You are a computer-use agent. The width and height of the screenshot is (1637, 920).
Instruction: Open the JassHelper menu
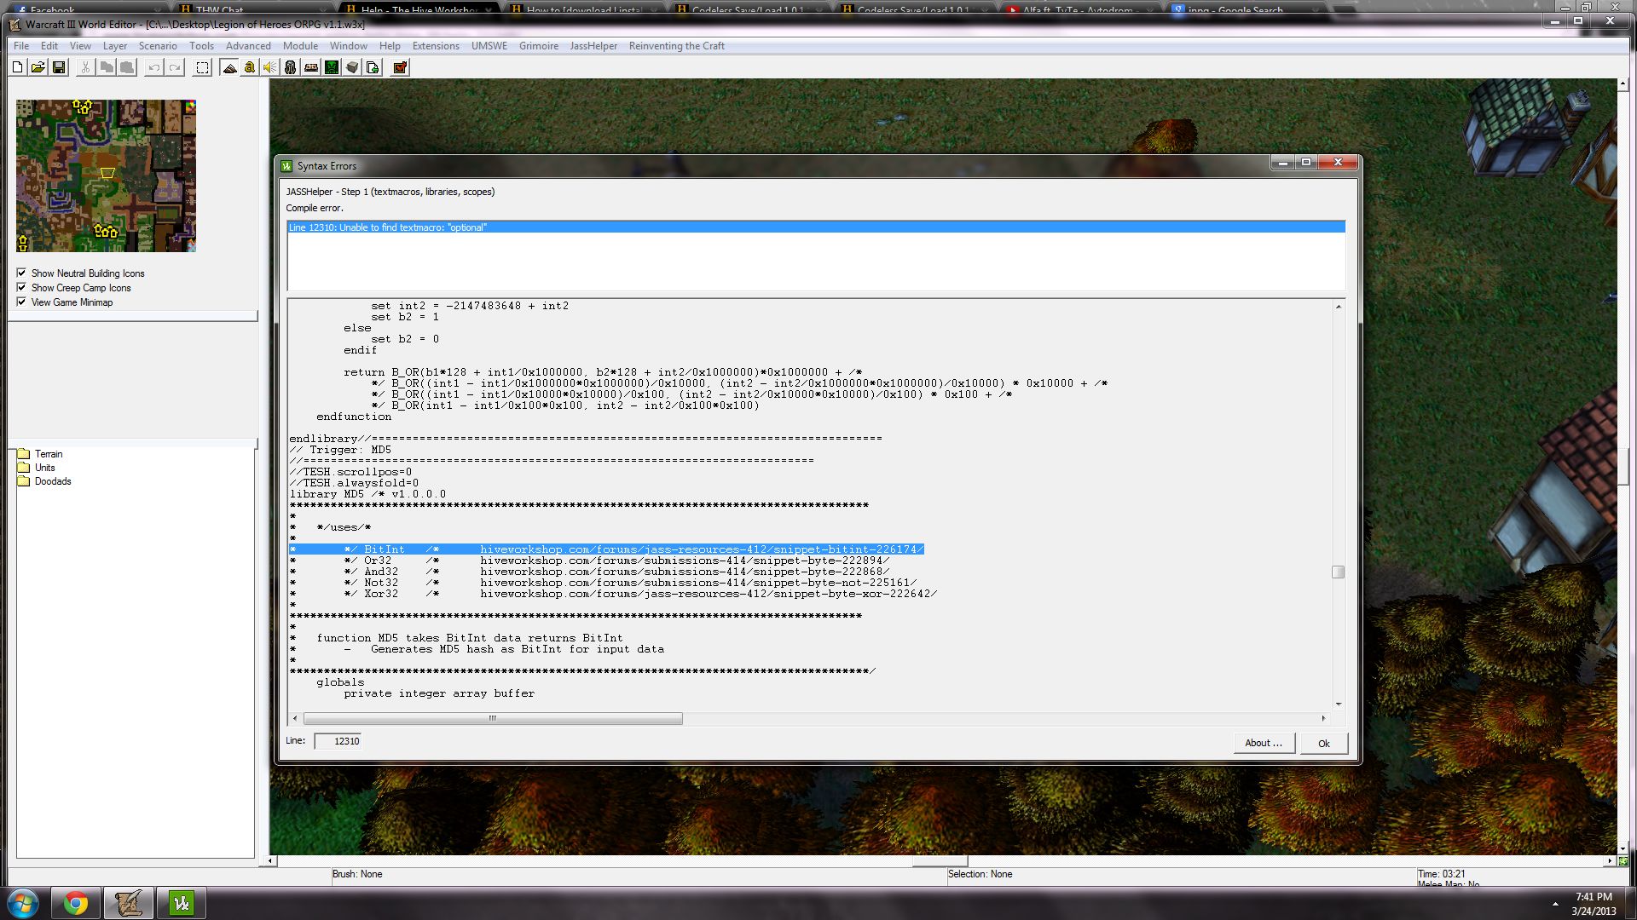pyautogui.click(x=593, y=46)
